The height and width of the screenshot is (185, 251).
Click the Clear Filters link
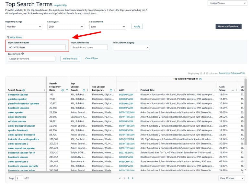click(x=91, y=59)
